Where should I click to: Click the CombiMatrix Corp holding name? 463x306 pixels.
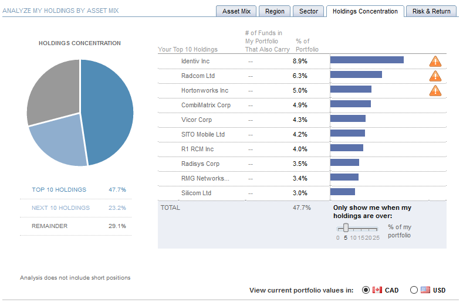point(206,105)
